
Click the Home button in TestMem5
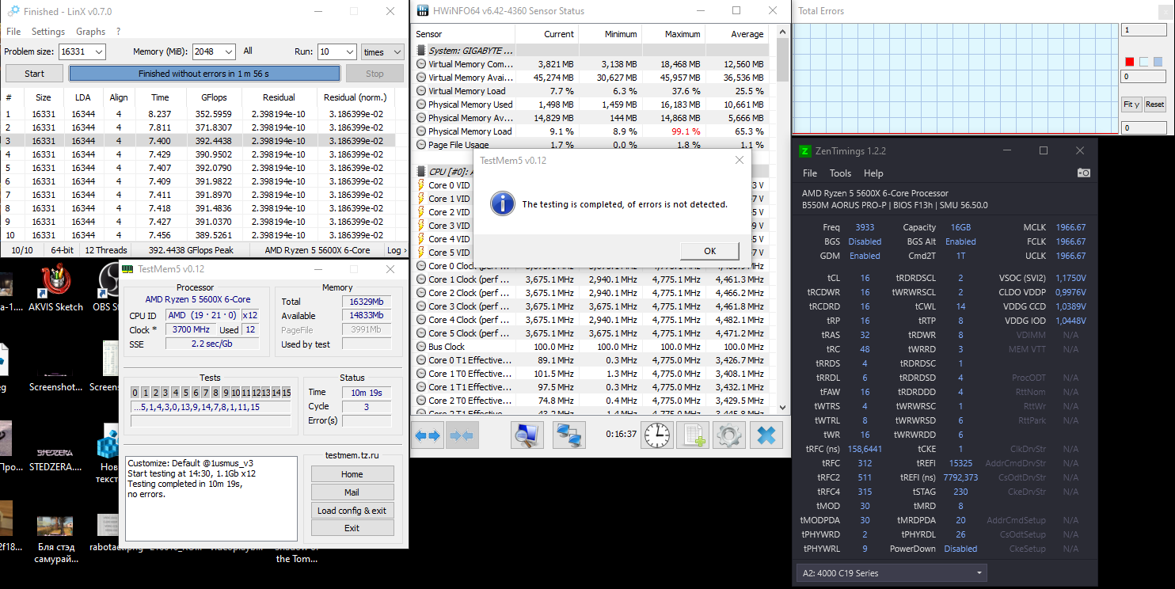[352, 474]
